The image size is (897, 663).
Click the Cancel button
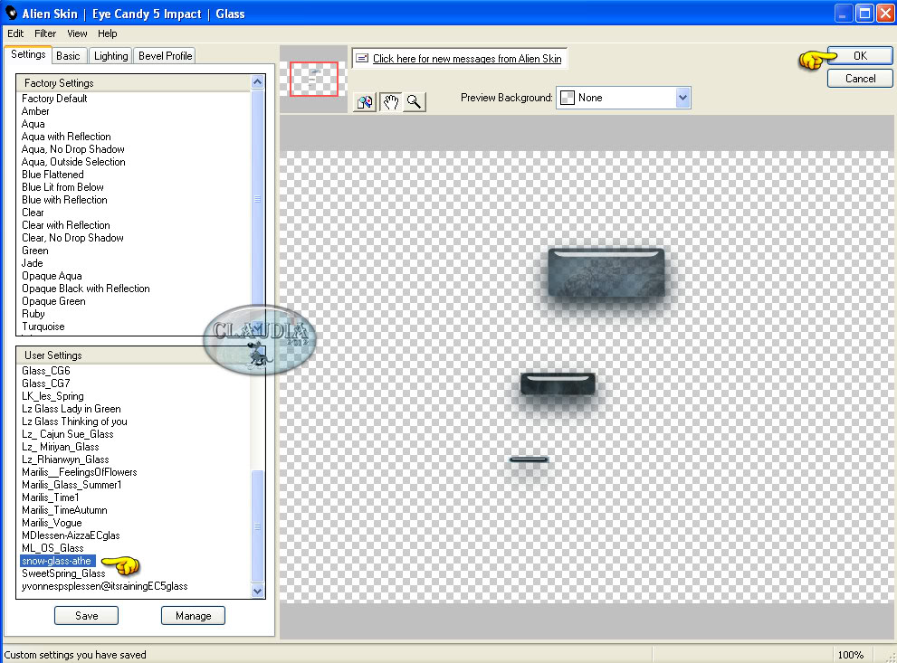click(860, 79)
